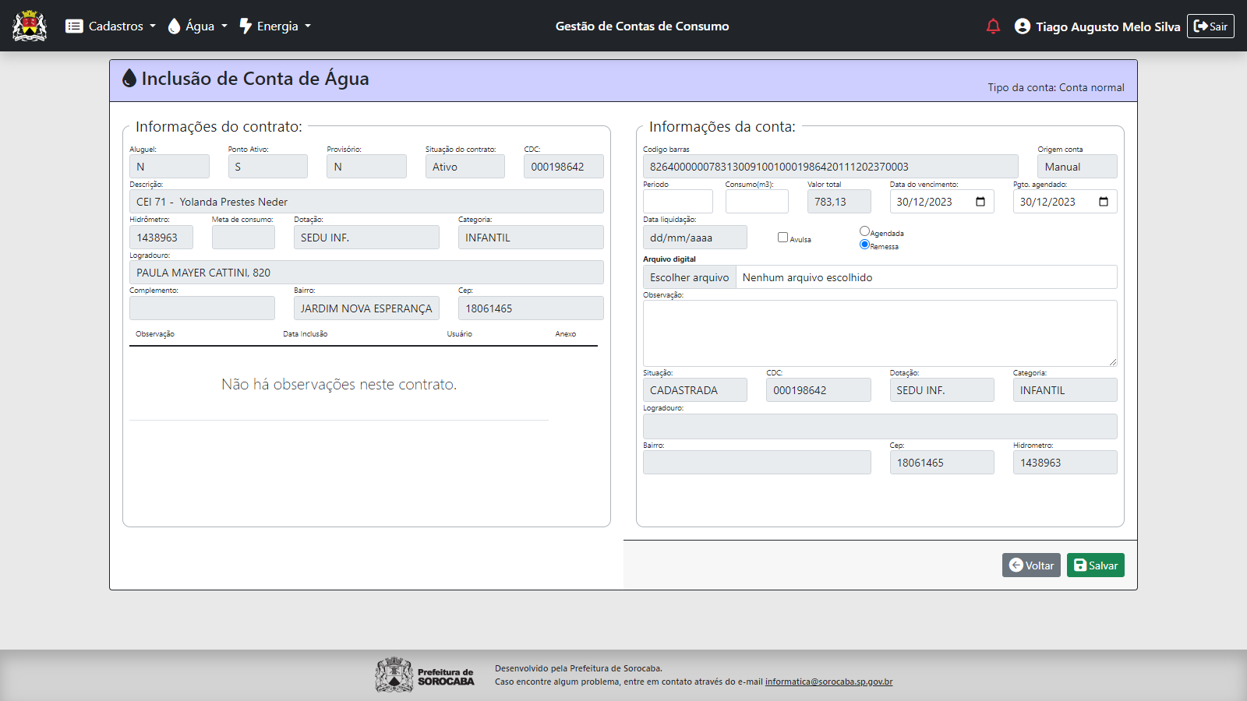Image resolution: width=1247 pixels, height=701 pixels.
Task: Click the lightning bolt icon beside Energia
Action: pos(246,26)
